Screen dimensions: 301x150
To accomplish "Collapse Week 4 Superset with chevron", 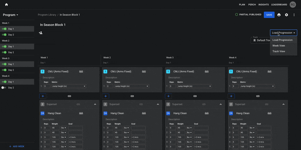I will (284, 104).
